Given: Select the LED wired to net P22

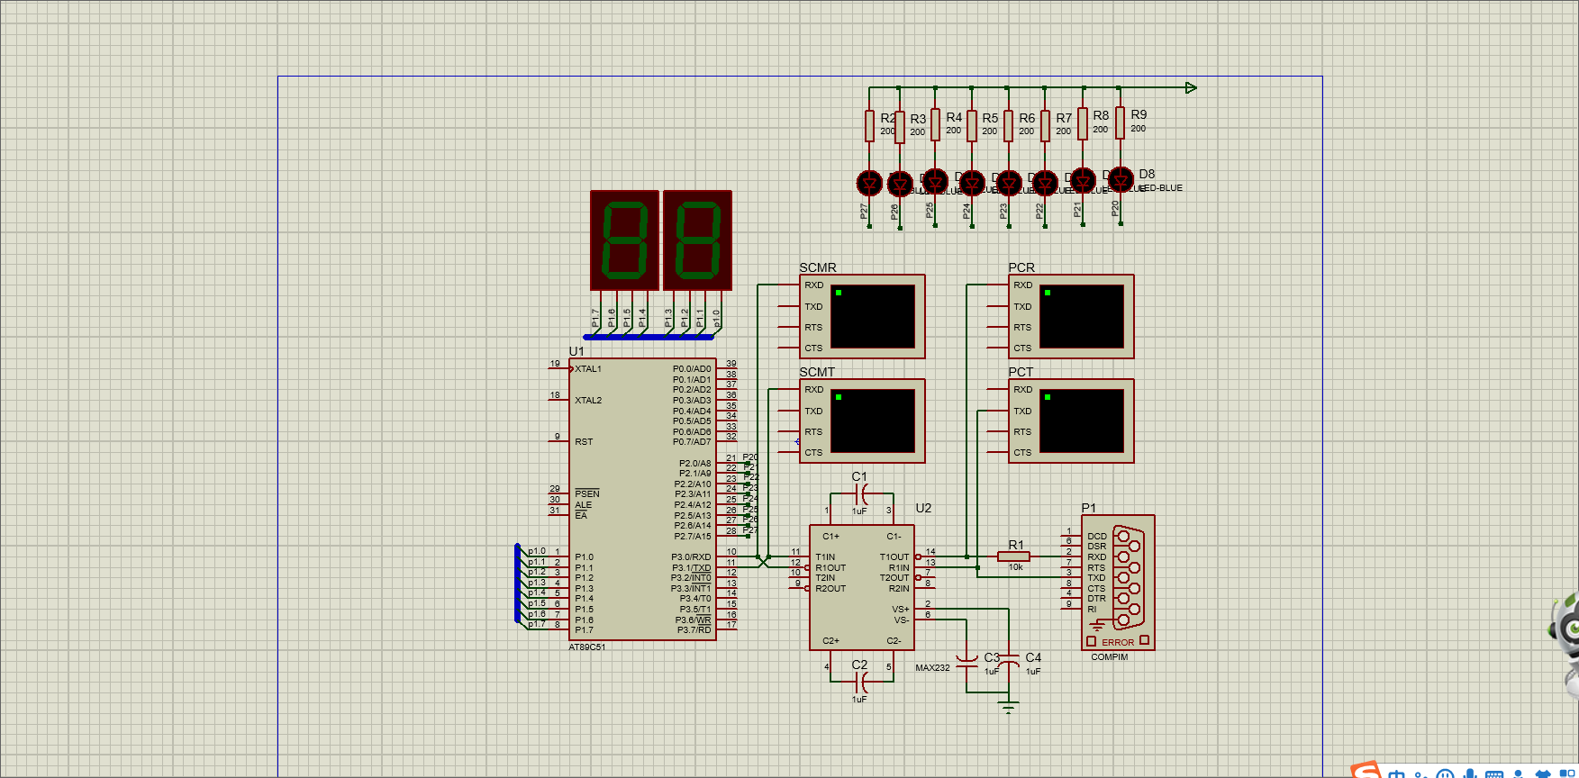Looking at the screenshot, I should click(x=1045, y=184).
